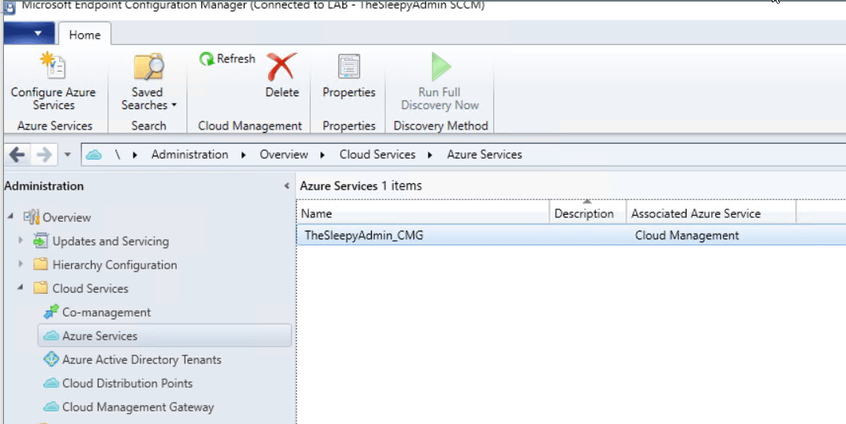Screen dimensions: 846x424
Task: Switch to the Home ribbon tab
Action: (84, 35)
